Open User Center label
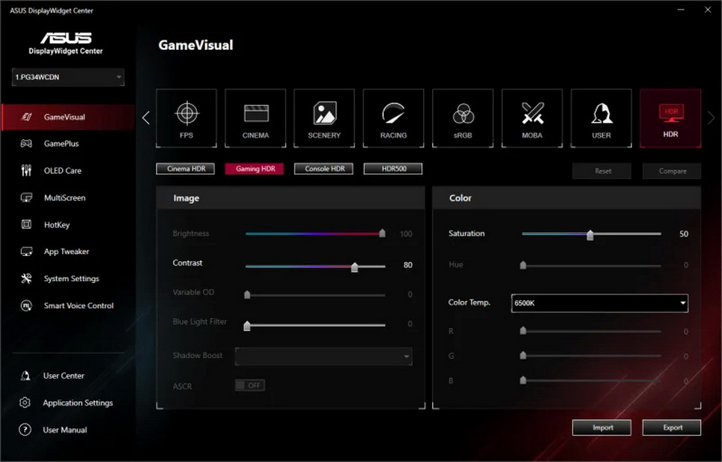This screenshot has height=462, width=722. click(x=64, y=376)
